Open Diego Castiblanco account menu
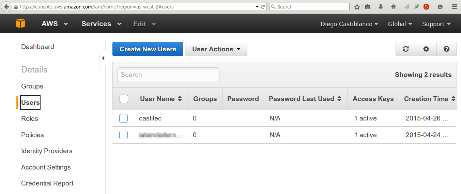 click(x=349, y=24)
